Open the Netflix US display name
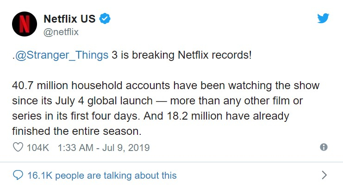 69,19
